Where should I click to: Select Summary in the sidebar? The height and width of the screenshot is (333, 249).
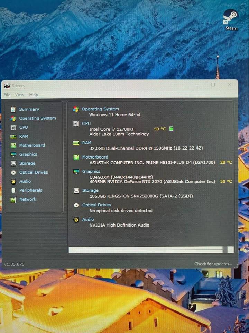(x=29, y=109)
